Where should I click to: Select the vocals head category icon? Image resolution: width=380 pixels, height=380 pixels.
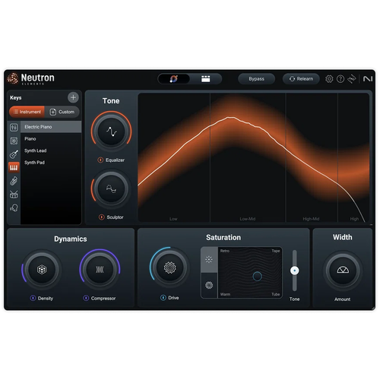click(x=14, y=207)
